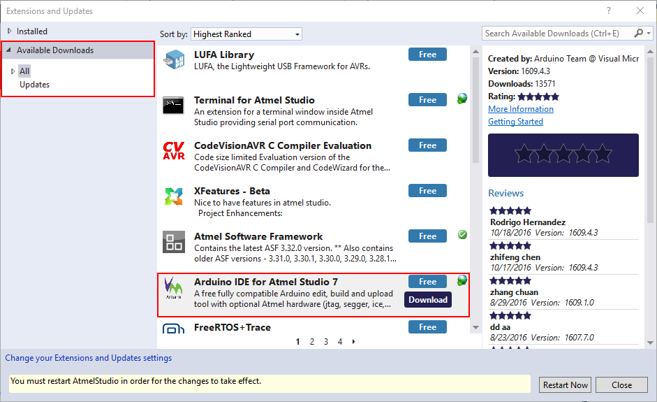This screenshot has width=657, height=402.
Task: Select the Arduino IDE for Atmel Studio 7 title
Action: click(266, 282)
